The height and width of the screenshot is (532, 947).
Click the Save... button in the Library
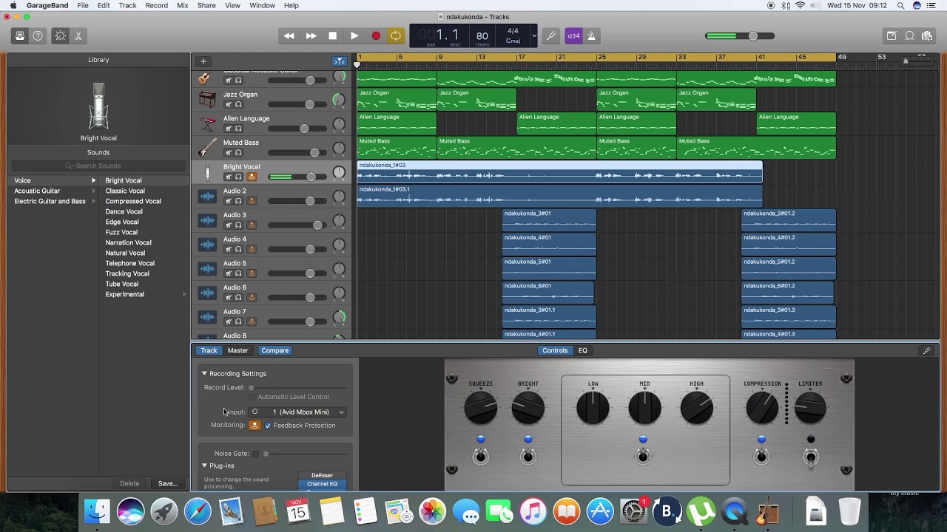point(167,482)
